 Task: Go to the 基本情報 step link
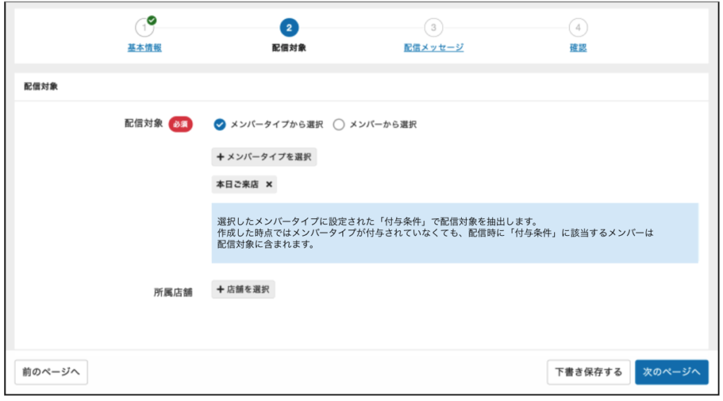pyautogui.click(x=145, y=48)
